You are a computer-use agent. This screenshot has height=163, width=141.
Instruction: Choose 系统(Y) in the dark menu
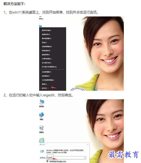point(44,42)
